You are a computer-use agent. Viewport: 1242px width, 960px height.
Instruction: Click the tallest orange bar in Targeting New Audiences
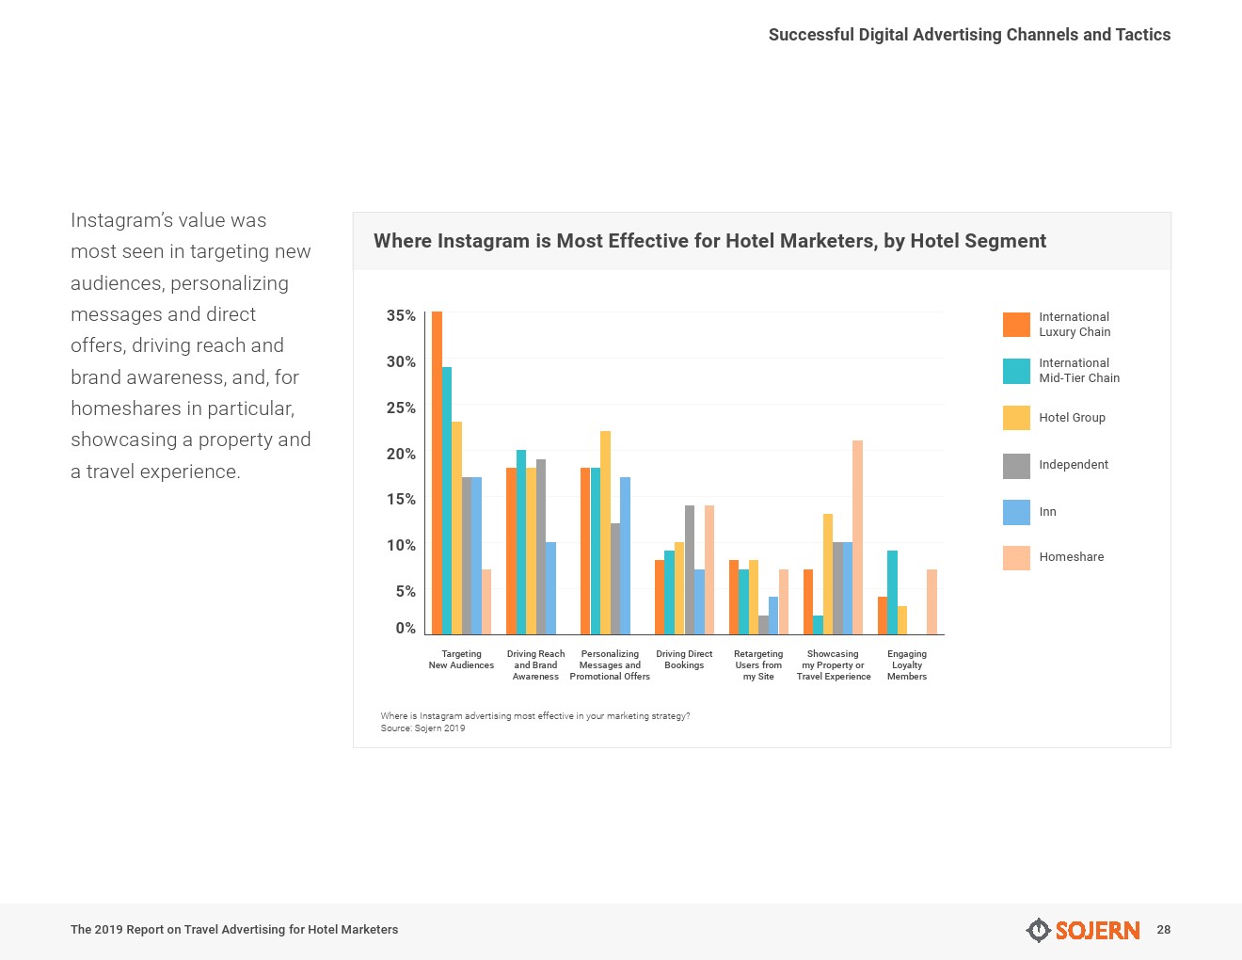pos(437,471)
